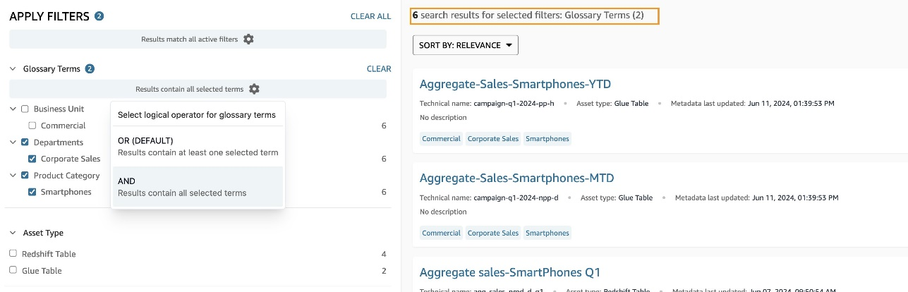Click gear icon beside 'Results contain all selected terms'
Viewport: 908px width, 292px height.
click(254, 90)
